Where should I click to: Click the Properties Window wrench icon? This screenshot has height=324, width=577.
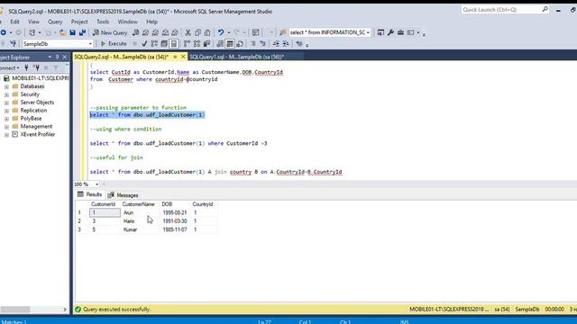(390, 32)
